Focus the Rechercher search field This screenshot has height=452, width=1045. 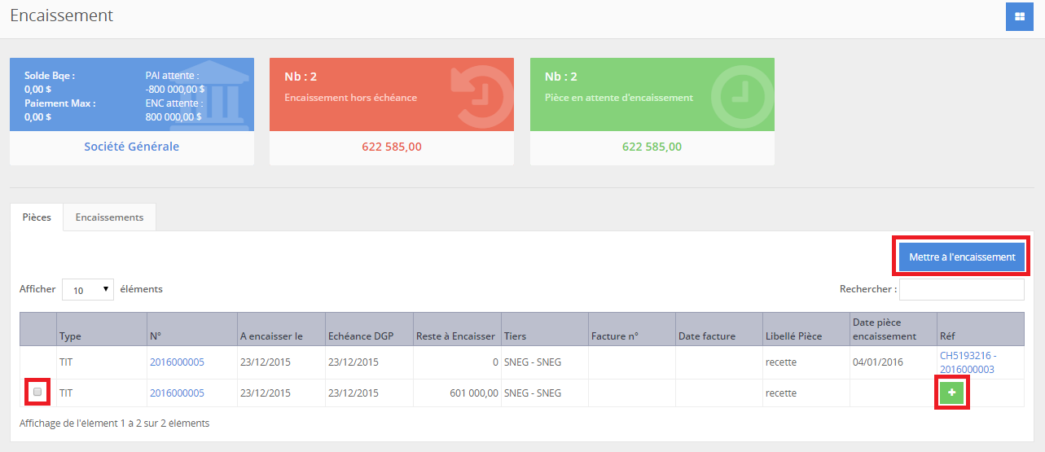point(961,289)
